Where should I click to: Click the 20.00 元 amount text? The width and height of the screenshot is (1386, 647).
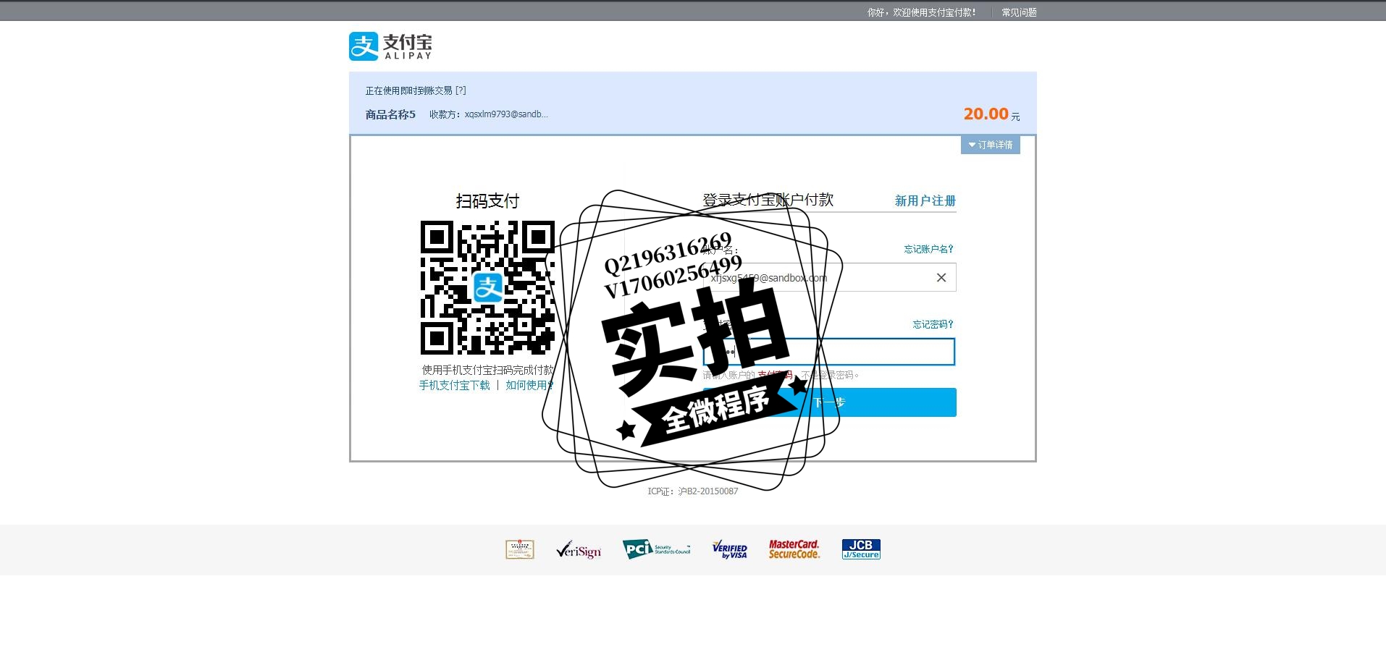pos(991,114)
